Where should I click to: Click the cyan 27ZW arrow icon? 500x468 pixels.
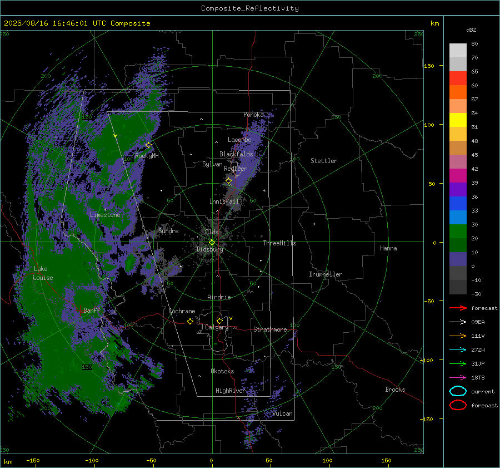[458, 350]
